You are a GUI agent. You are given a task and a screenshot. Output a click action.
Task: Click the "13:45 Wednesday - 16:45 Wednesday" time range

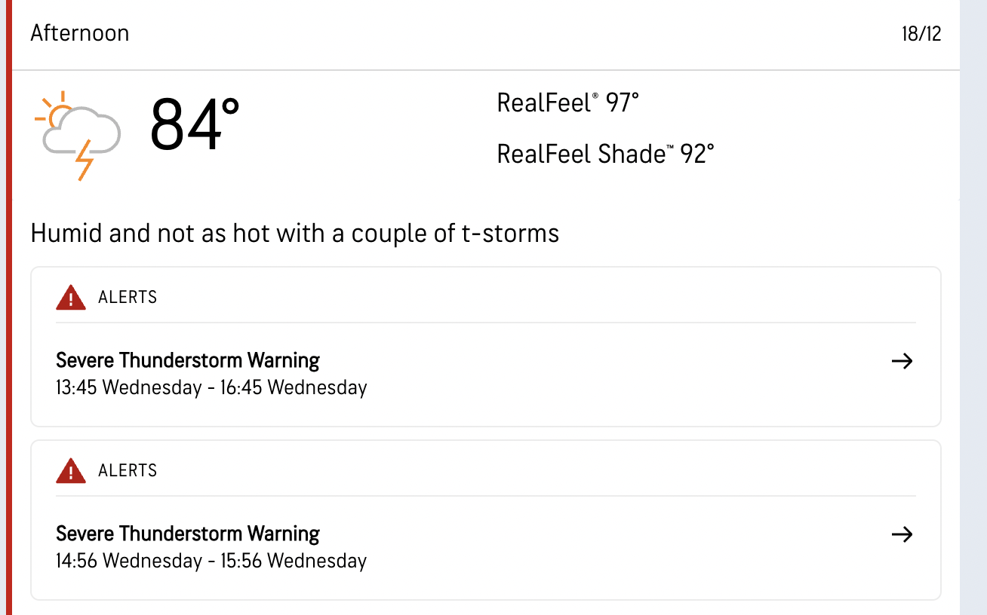(x=211, y=387)
